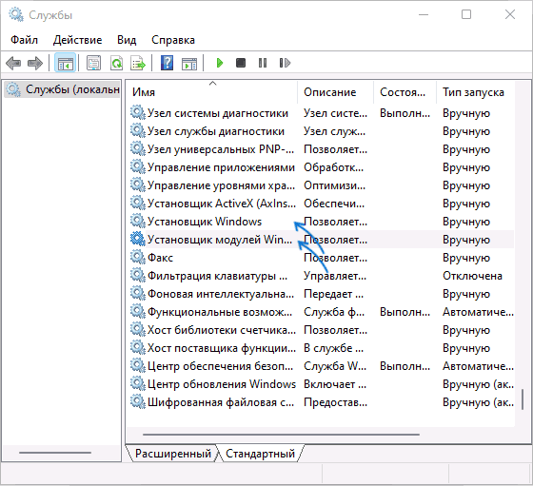Click the Back arrow toolbar icon
Viewport: 533px width, 486px height.
coord(13,63)
